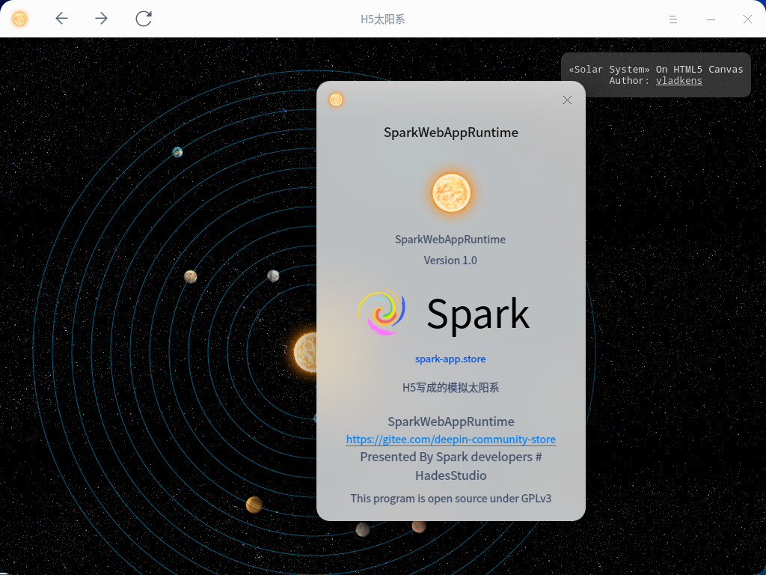The height and width of the screenshot is (575, 766).
Task: Reload the page with the refresh icon
Action: point(144,19)
